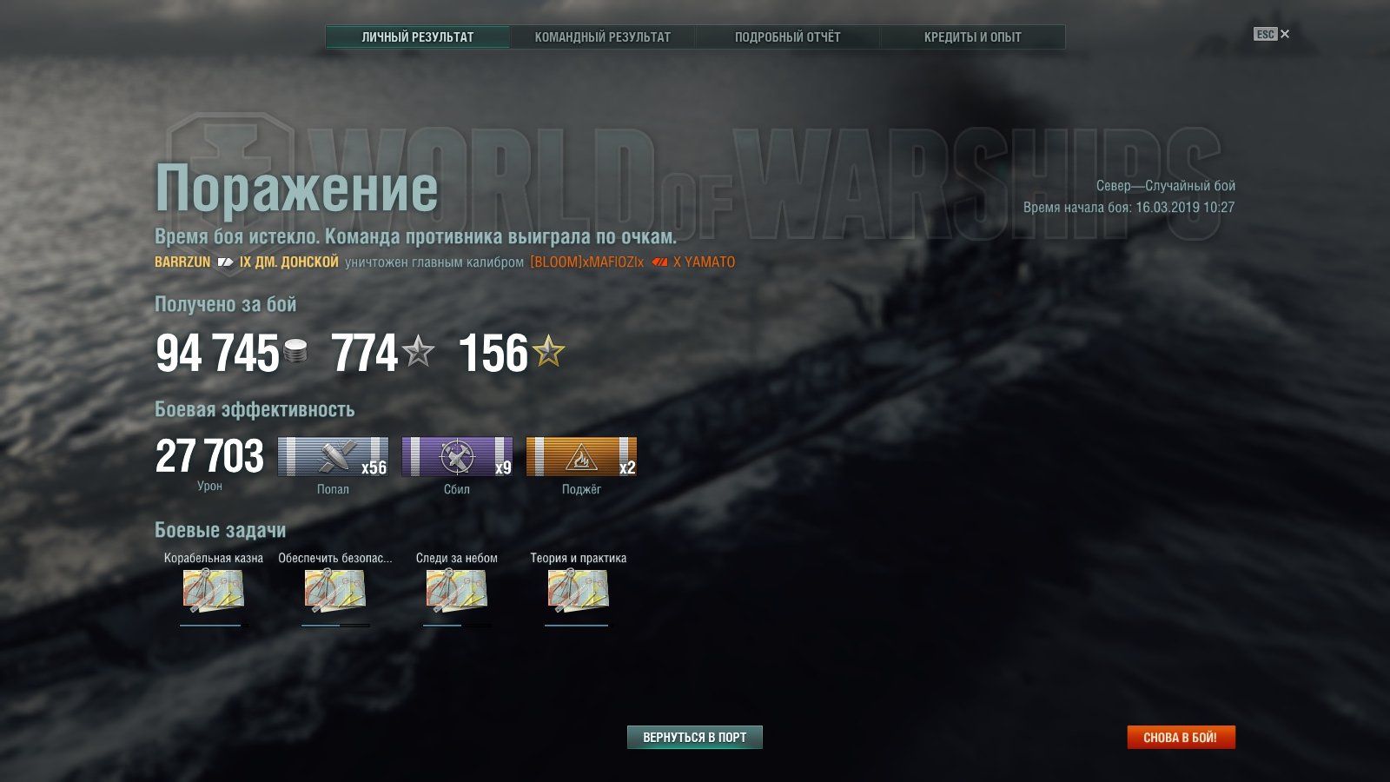
Task: Click the enemy name [BLOOM]xMAFIOZIx
Action: 587,262
